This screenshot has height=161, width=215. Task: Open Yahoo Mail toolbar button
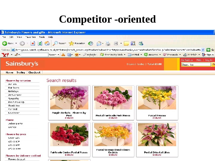click(133, 55)
